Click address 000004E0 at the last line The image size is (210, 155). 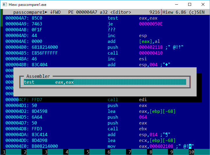tap(17, 146)
